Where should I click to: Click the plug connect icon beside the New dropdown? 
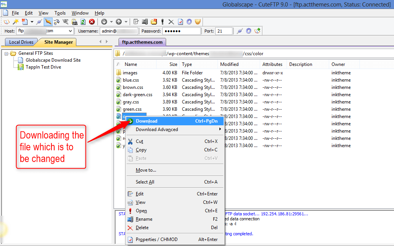pos(39,22)
